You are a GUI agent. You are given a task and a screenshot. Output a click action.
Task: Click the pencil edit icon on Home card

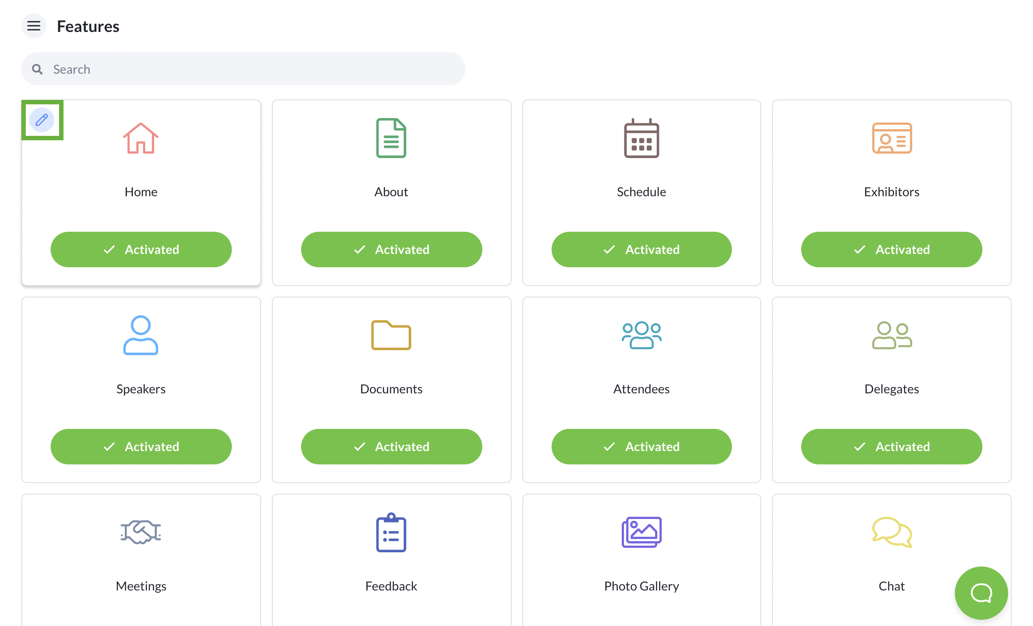click(42, 120)
